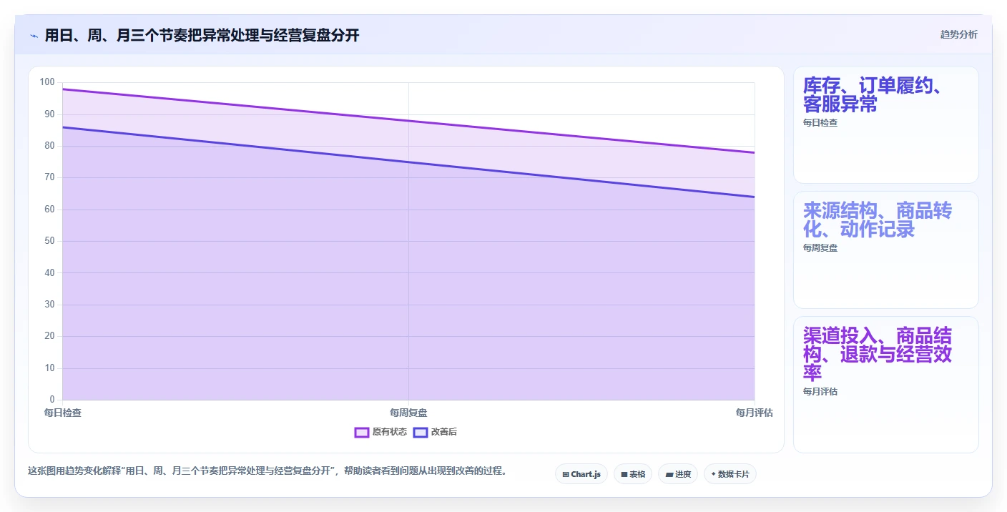Click the 每月评估 x-axis label
The width and height of the screenshot is (1007, 512).
coord(755,413)
